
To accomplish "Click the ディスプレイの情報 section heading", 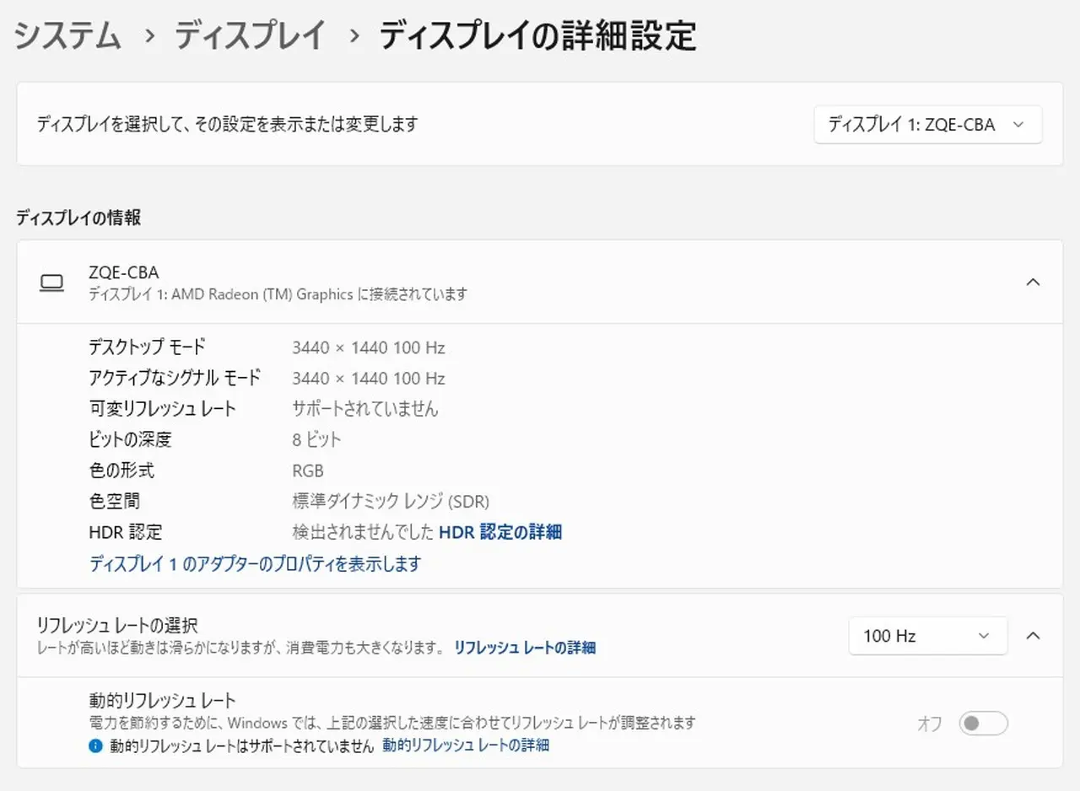I will (x=78, y=218).
